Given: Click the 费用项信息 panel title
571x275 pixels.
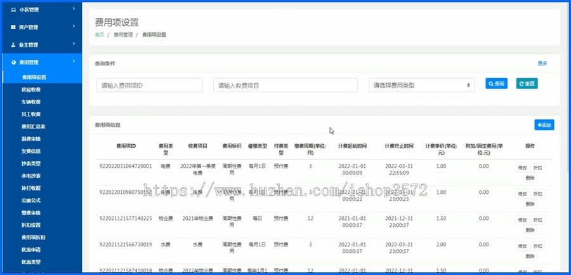Looking at the screenshot, I should click(107, 125).
